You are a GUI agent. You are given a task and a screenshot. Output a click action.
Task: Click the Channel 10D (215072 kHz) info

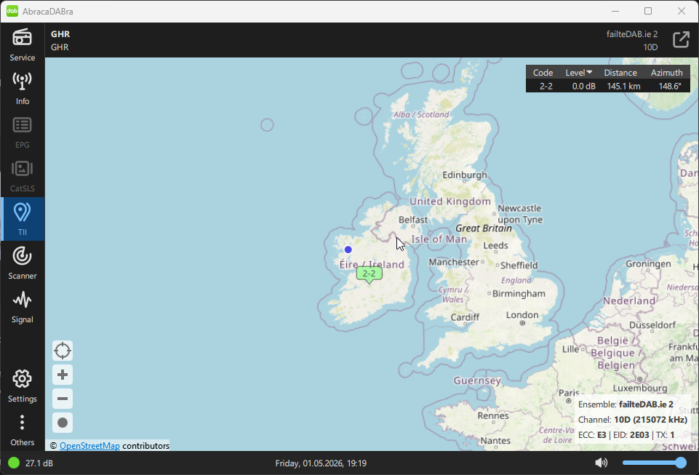point(633,419)
